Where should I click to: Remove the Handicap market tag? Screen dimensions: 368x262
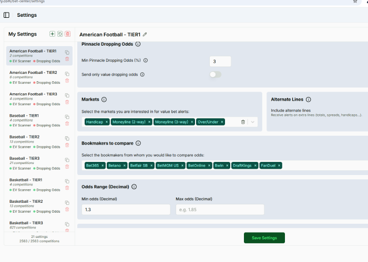click(x=107, y=122)
